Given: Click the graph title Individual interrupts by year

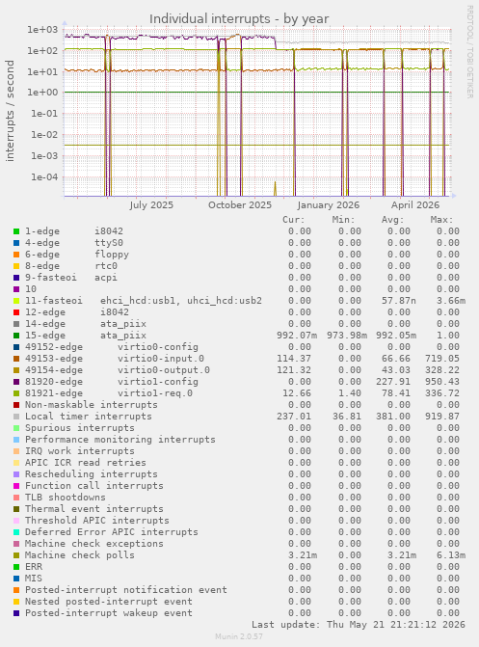Looking at the screenshot, I should [239, 19].
